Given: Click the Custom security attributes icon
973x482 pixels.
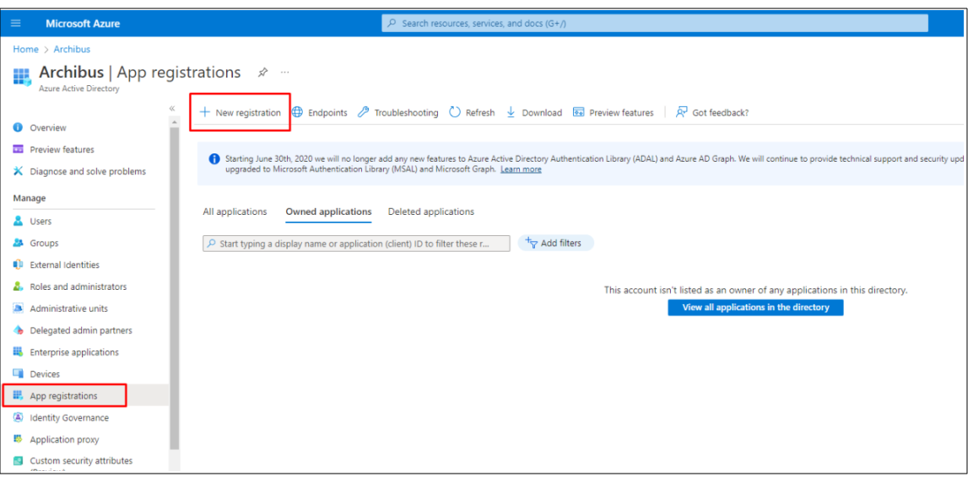Looking at the screenshot, I should point(18,461).
